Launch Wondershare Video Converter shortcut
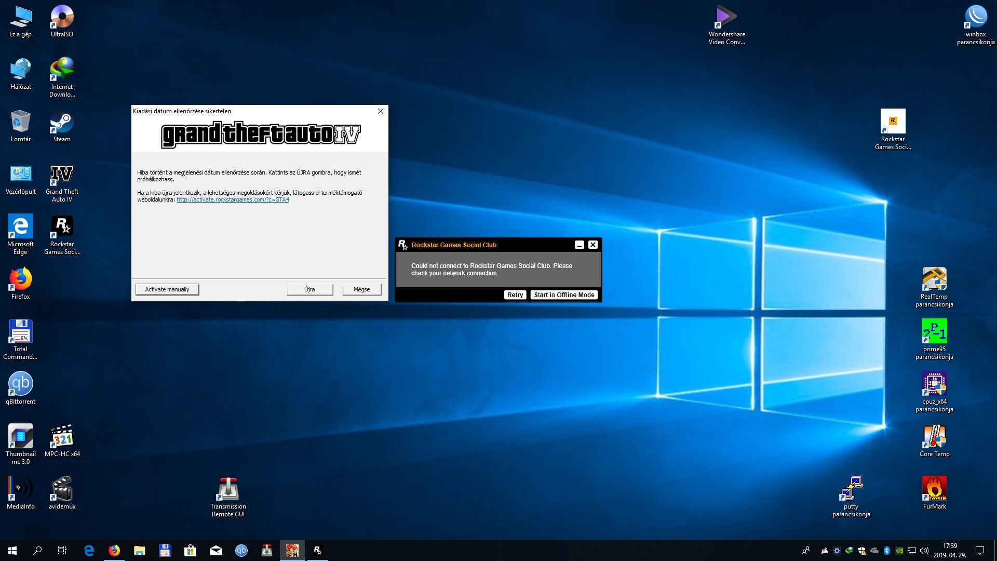Screen dimensions: 997x561 click(x=726, y=25)
